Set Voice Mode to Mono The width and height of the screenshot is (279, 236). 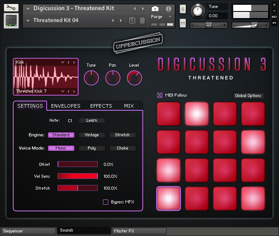[x=61, y=148]
